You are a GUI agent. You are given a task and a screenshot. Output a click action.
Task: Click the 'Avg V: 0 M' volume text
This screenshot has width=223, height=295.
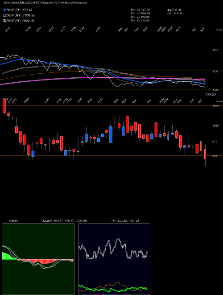click(174, 10)
